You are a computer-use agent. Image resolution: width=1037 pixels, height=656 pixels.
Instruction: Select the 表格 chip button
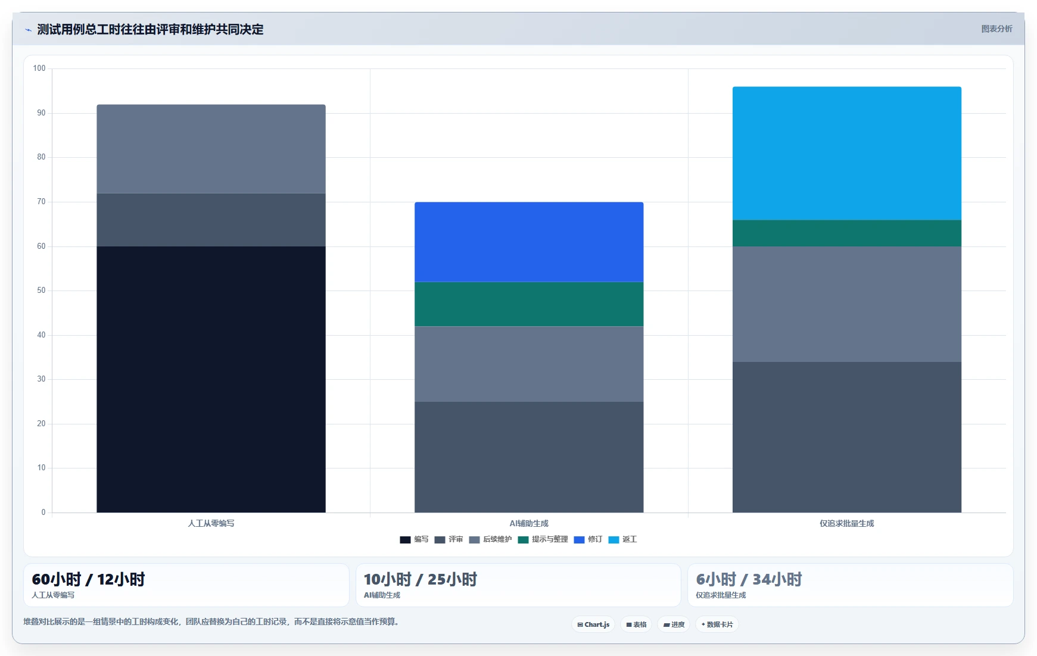point(636,624)
